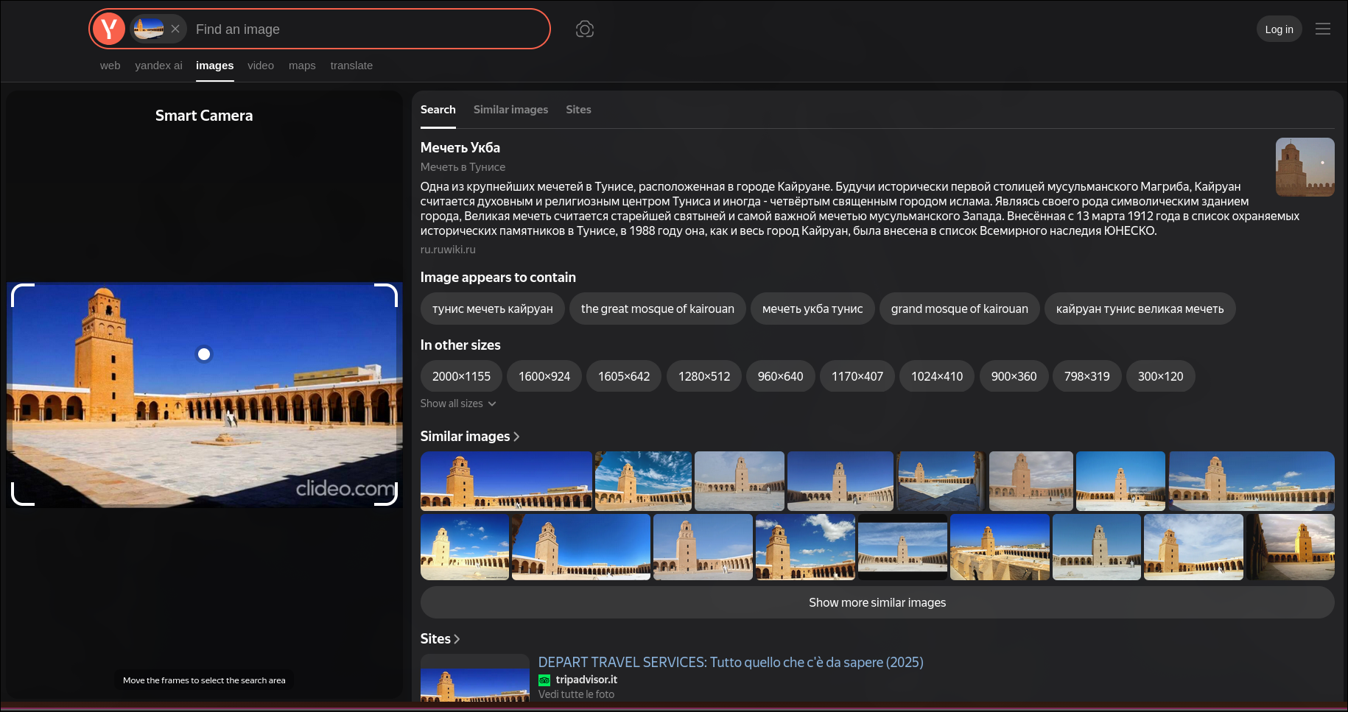Click the tripadvisor favicon

click(544, 680)
